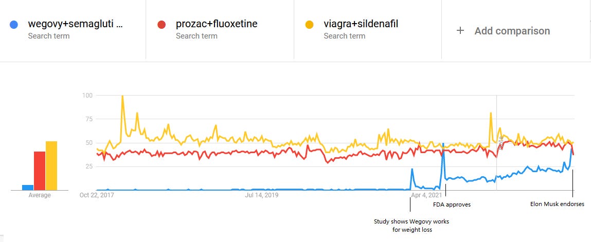
Task: Click the red Average bar
Action: (x=40, y=171)
